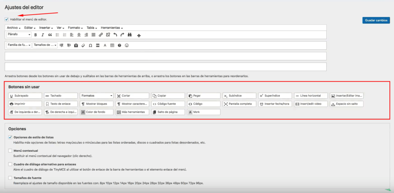The width and height of the screenshot is (394, 193).
Task: Click the increase indent icon
Action: [x=68, y=45]
